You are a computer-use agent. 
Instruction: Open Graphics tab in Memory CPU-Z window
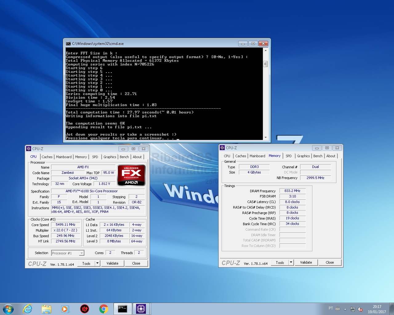pyautogui.click(x=304, y=156)
